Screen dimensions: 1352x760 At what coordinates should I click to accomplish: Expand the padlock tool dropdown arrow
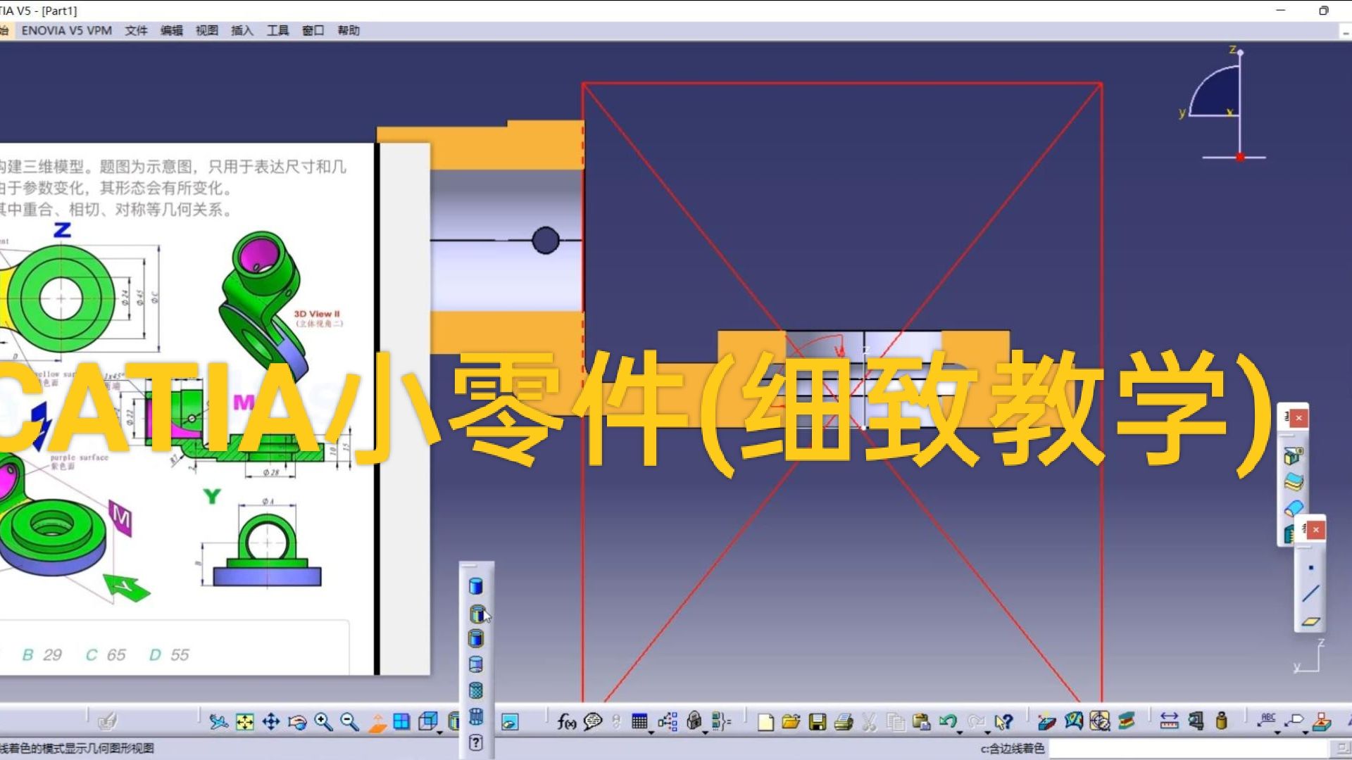click(x=705, y=733)
